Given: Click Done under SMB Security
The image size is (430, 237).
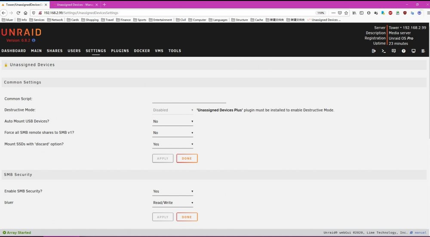Looking at the screenshot, I should pos(187,217).
